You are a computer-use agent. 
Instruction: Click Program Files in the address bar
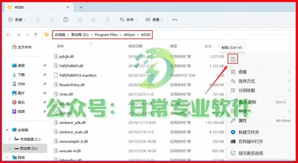[x=106, y=35]
